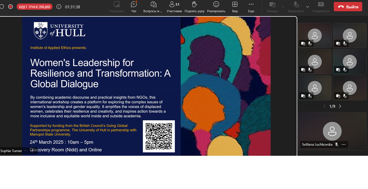This screenshot has height=189, width=368.
Task: Click 24th March 2025 date line
Action: click(x=62, y=142)
